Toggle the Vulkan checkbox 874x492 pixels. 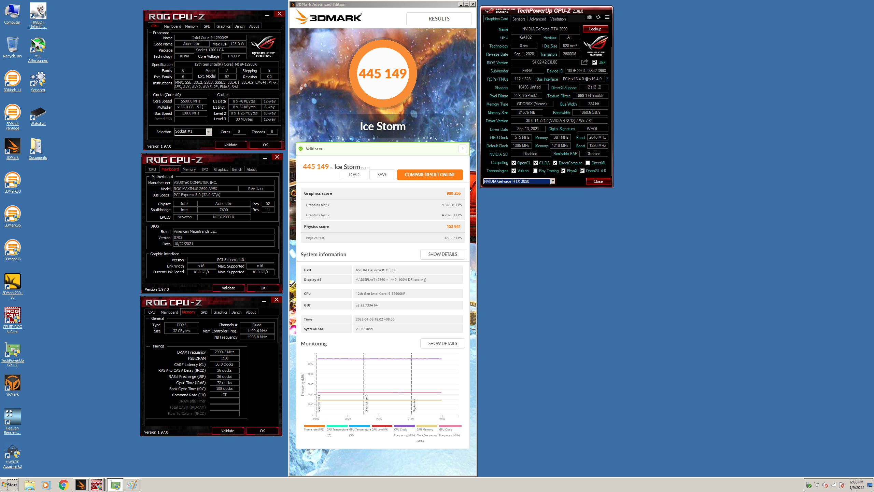(514, 171)
